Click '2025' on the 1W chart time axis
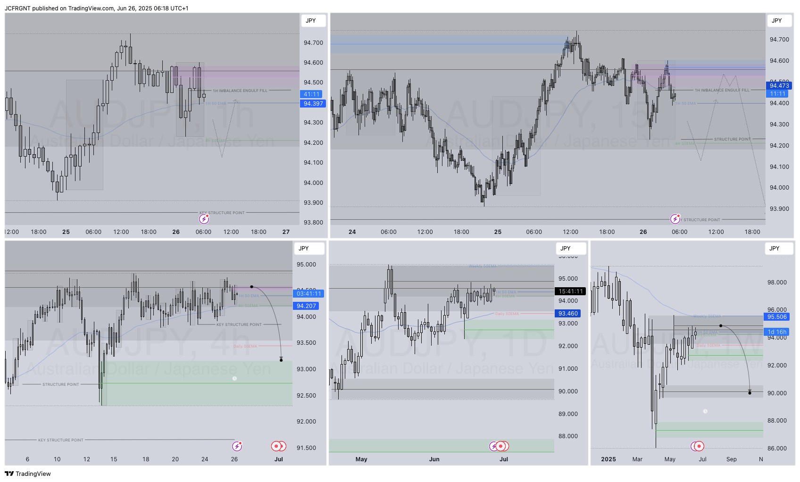 (x=608, y=459)
